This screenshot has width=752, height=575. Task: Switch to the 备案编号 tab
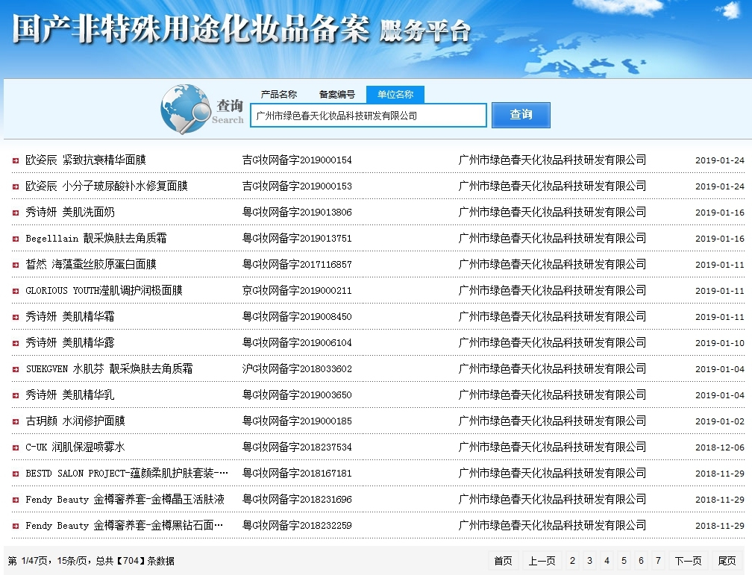336,94
